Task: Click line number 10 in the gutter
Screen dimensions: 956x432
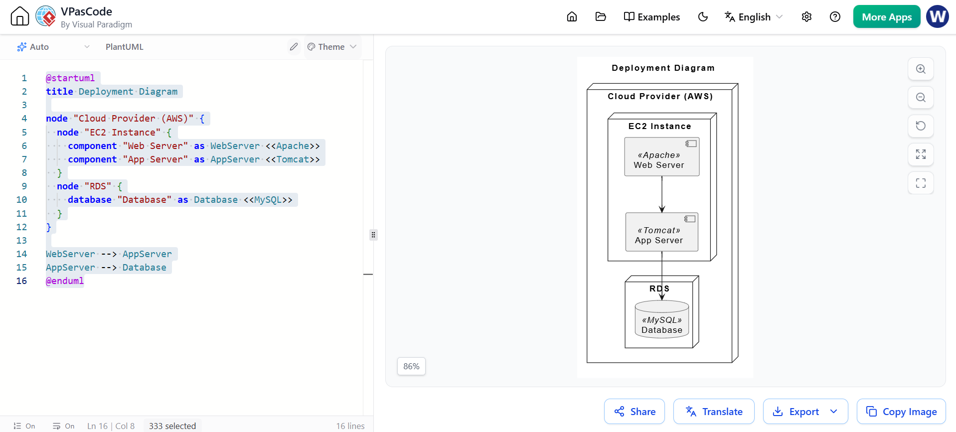Action: tap(21, 200)
